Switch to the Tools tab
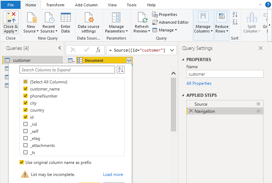Image resolution: width=272 pixels, height=183 pixels. tap(132, 5)
